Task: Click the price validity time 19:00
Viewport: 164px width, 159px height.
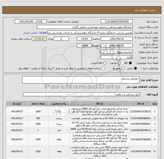Action: [x=84, y=45]
